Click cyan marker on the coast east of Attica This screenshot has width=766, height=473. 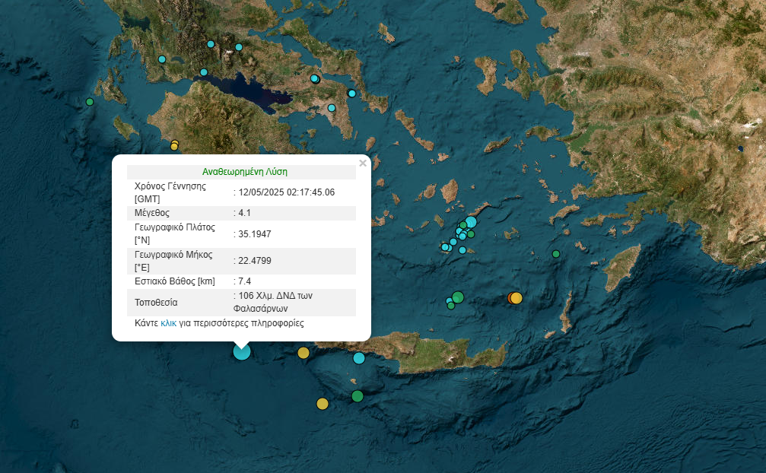pos(351,94)
